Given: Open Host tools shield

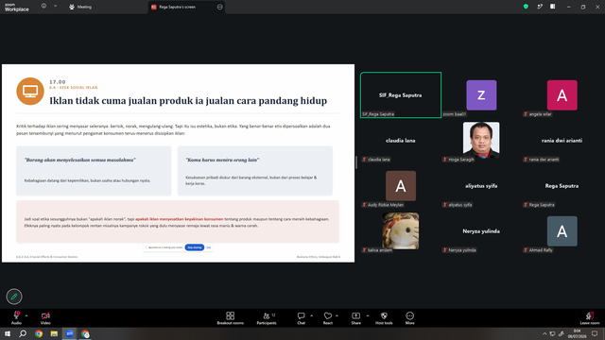Looking at the screenshot, I should pyautogui.click(x=384, y=318).
